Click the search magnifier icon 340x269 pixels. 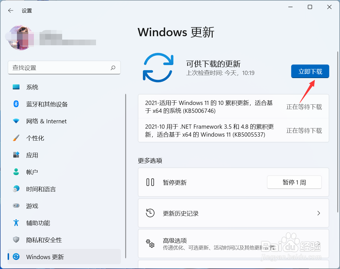coord(113,68)
